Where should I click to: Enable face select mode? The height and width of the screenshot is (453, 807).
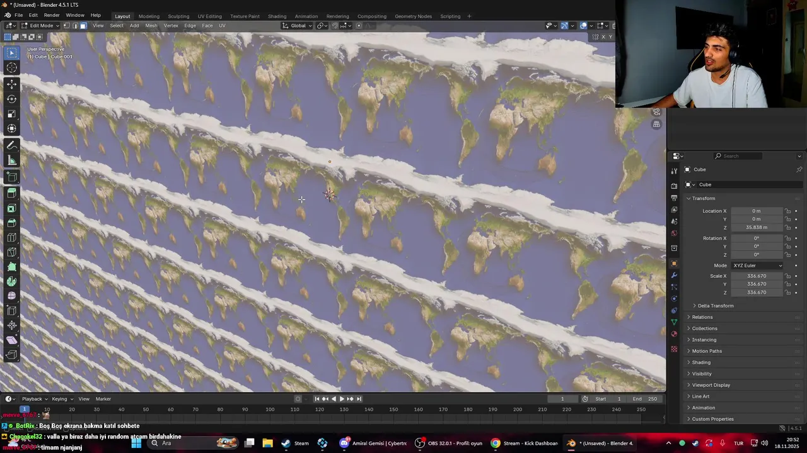pyautogui.click(x=83, y=26)
